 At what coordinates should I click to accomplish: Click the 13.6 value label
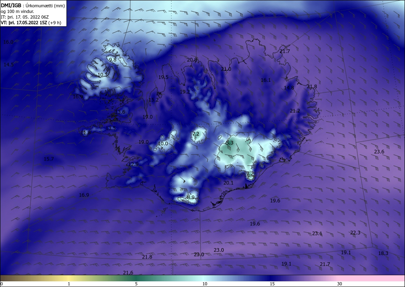coord(120,112)
